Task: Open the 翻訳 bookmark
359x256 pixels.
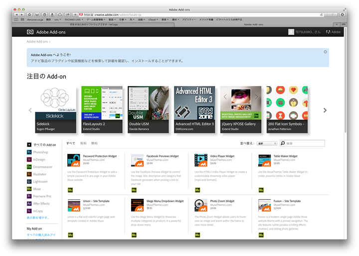Action: 48,20
